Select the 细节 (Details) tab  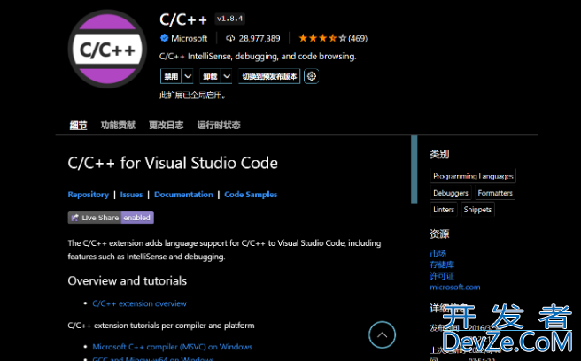coord(78,126)
